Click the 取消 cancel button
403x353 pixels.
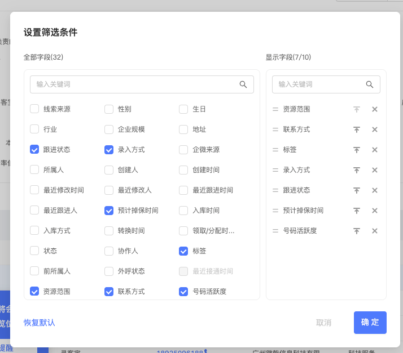pos(323,323)
